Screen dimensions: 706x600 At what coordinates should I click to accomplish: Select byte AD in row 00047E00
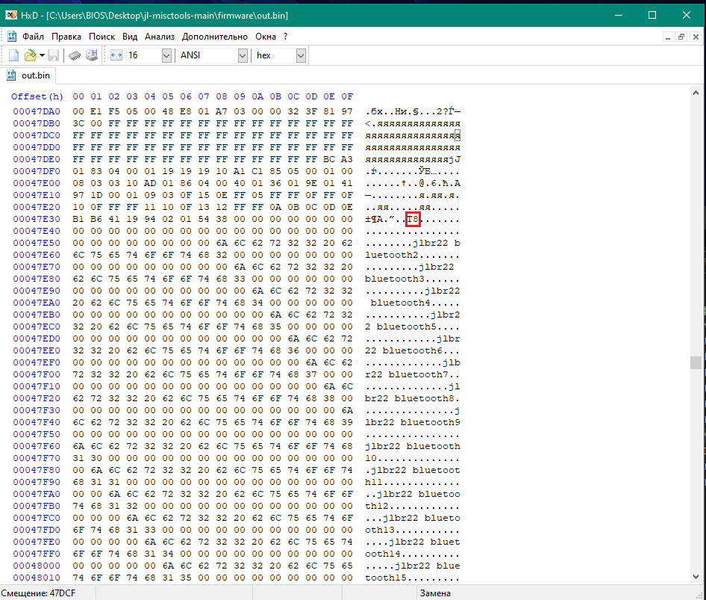[150, 183]
